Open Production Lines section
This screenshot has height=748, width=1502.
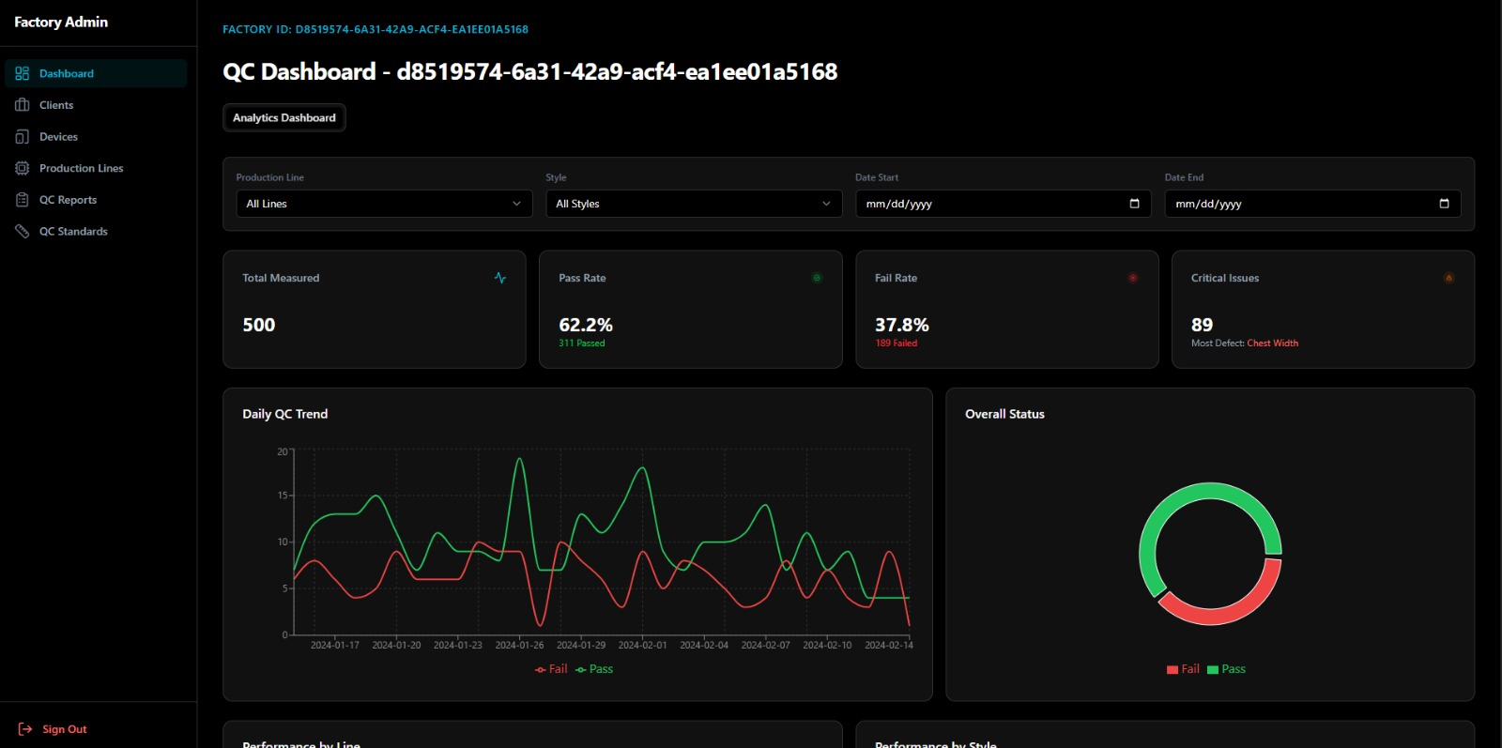96,168
